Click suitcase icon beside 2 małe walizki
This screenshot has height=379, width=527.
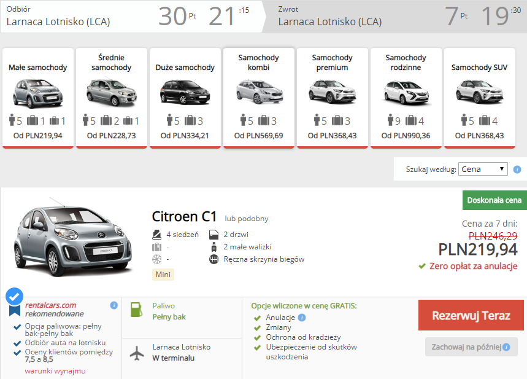coord(213,247)
